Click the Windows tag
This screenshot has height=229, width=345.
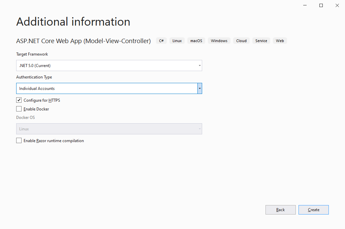(x=219, y=41)
